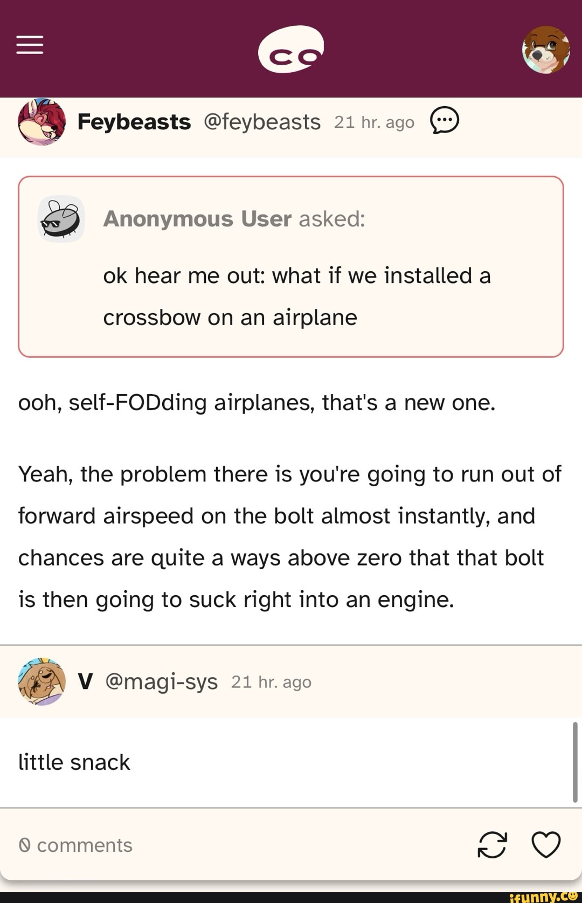The height and width of the screenshot is (903, 582).
Task: Click the speech bubble ask icon
Action: tap(445, 120)
